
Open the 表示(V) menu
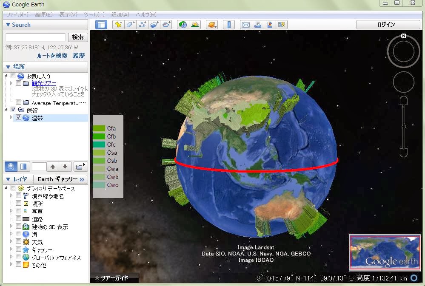click(68, 14)
